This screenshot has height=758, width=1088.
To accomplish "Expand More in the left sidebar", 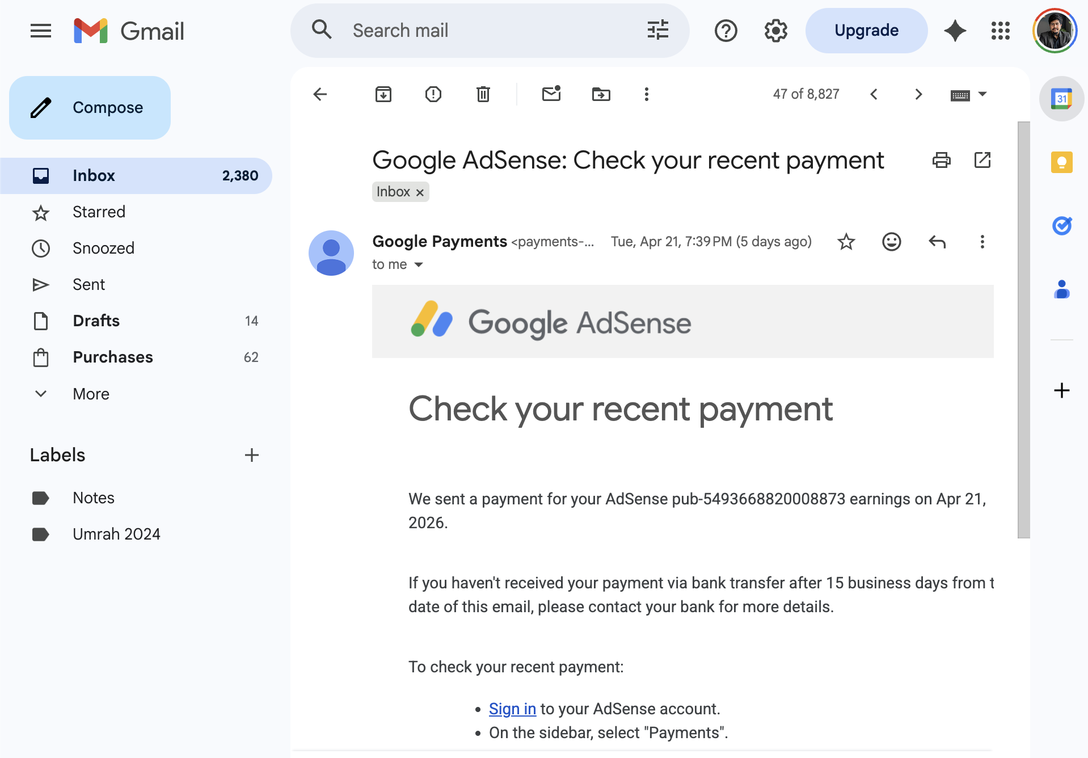I will pos(91,394).
